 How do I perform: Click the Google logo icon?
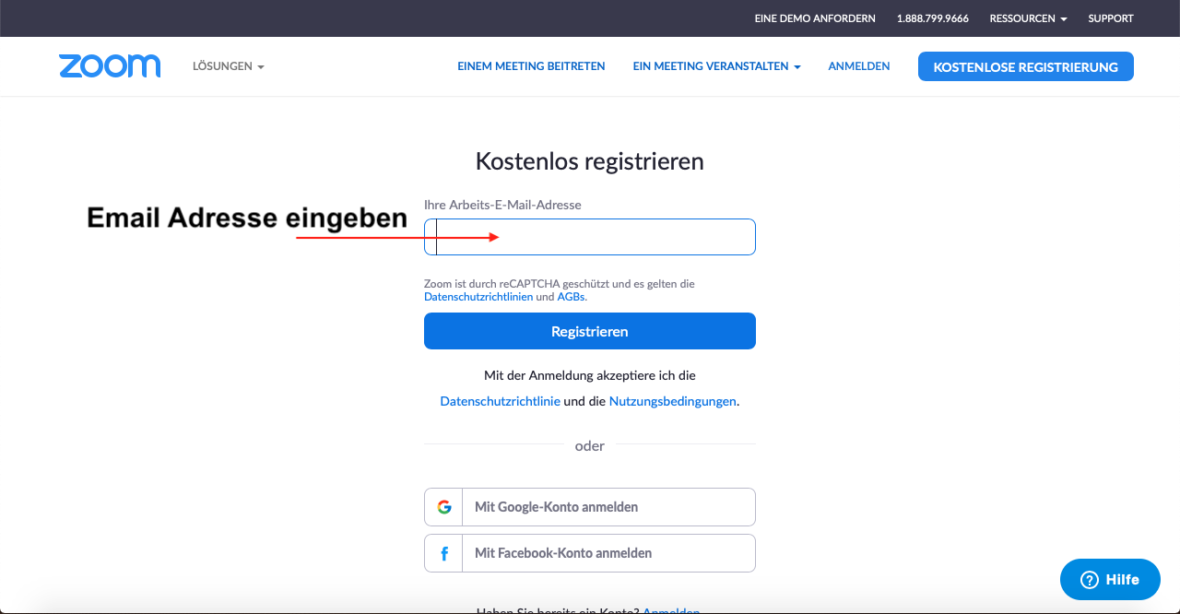(x=444, y=507)
